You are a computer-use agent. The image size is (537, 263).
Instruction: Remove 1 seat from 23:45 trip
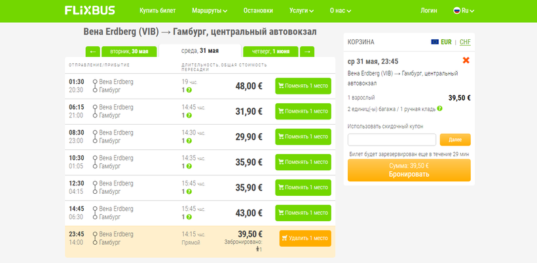click(305, 238)
